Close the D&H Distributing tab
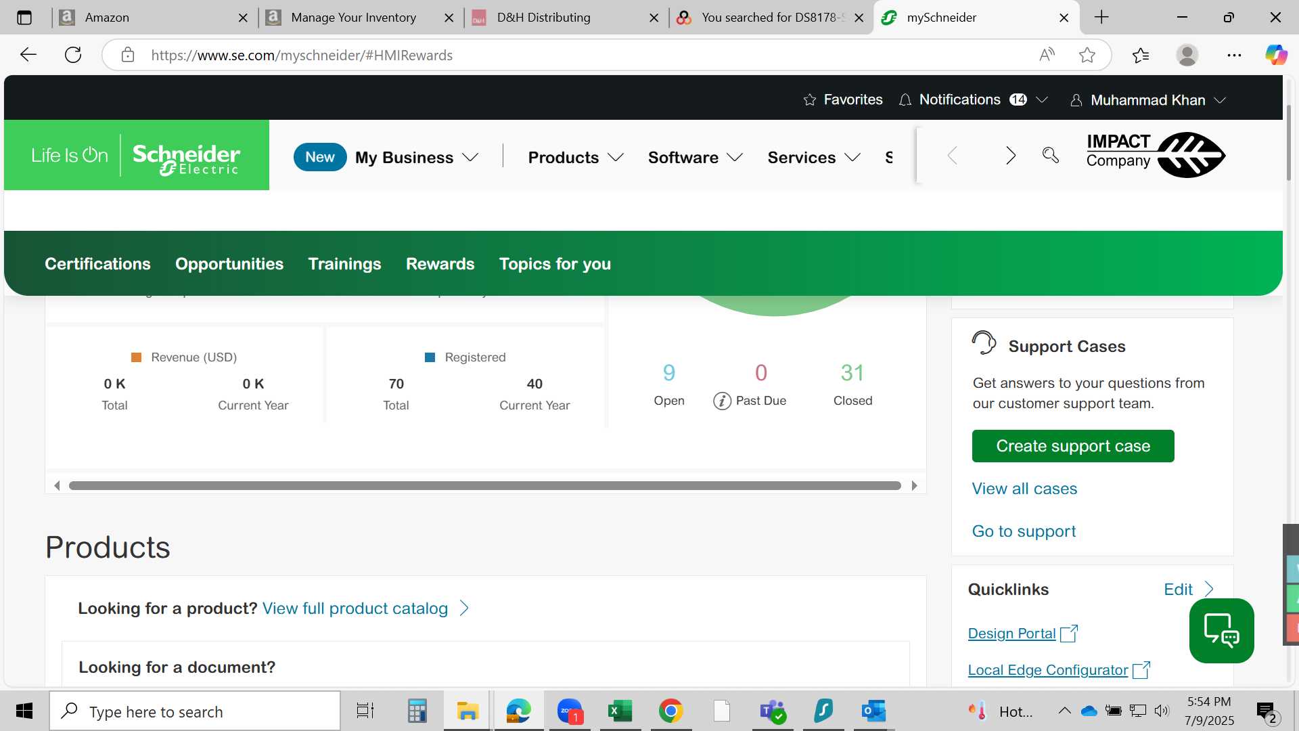The image size is (1299, 731). coord(654,18)
